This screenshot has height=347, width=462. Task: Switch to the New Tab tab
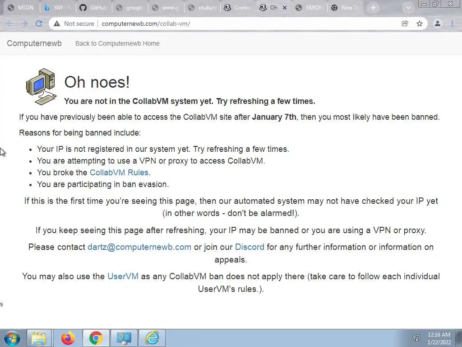[345, 8]
